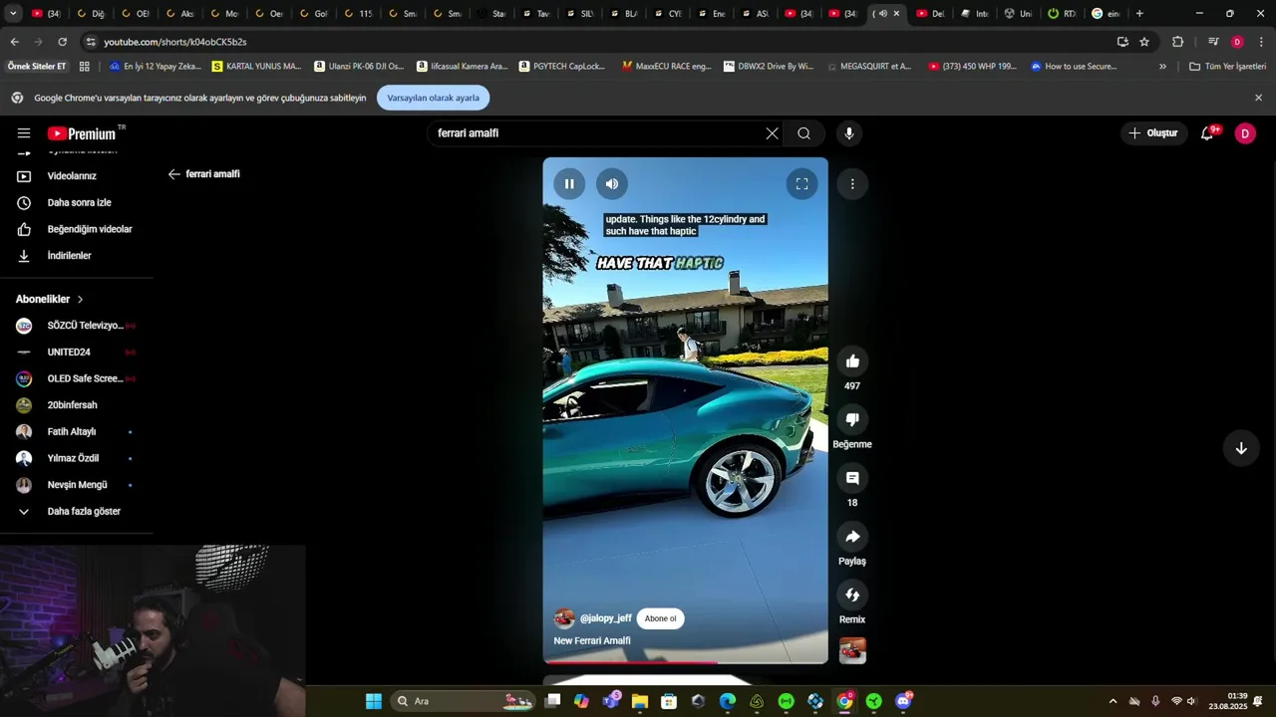This screenshot has height=717, width=1276.
Task: Dismiss the default browser infobar
Action: click(1258, 98)
